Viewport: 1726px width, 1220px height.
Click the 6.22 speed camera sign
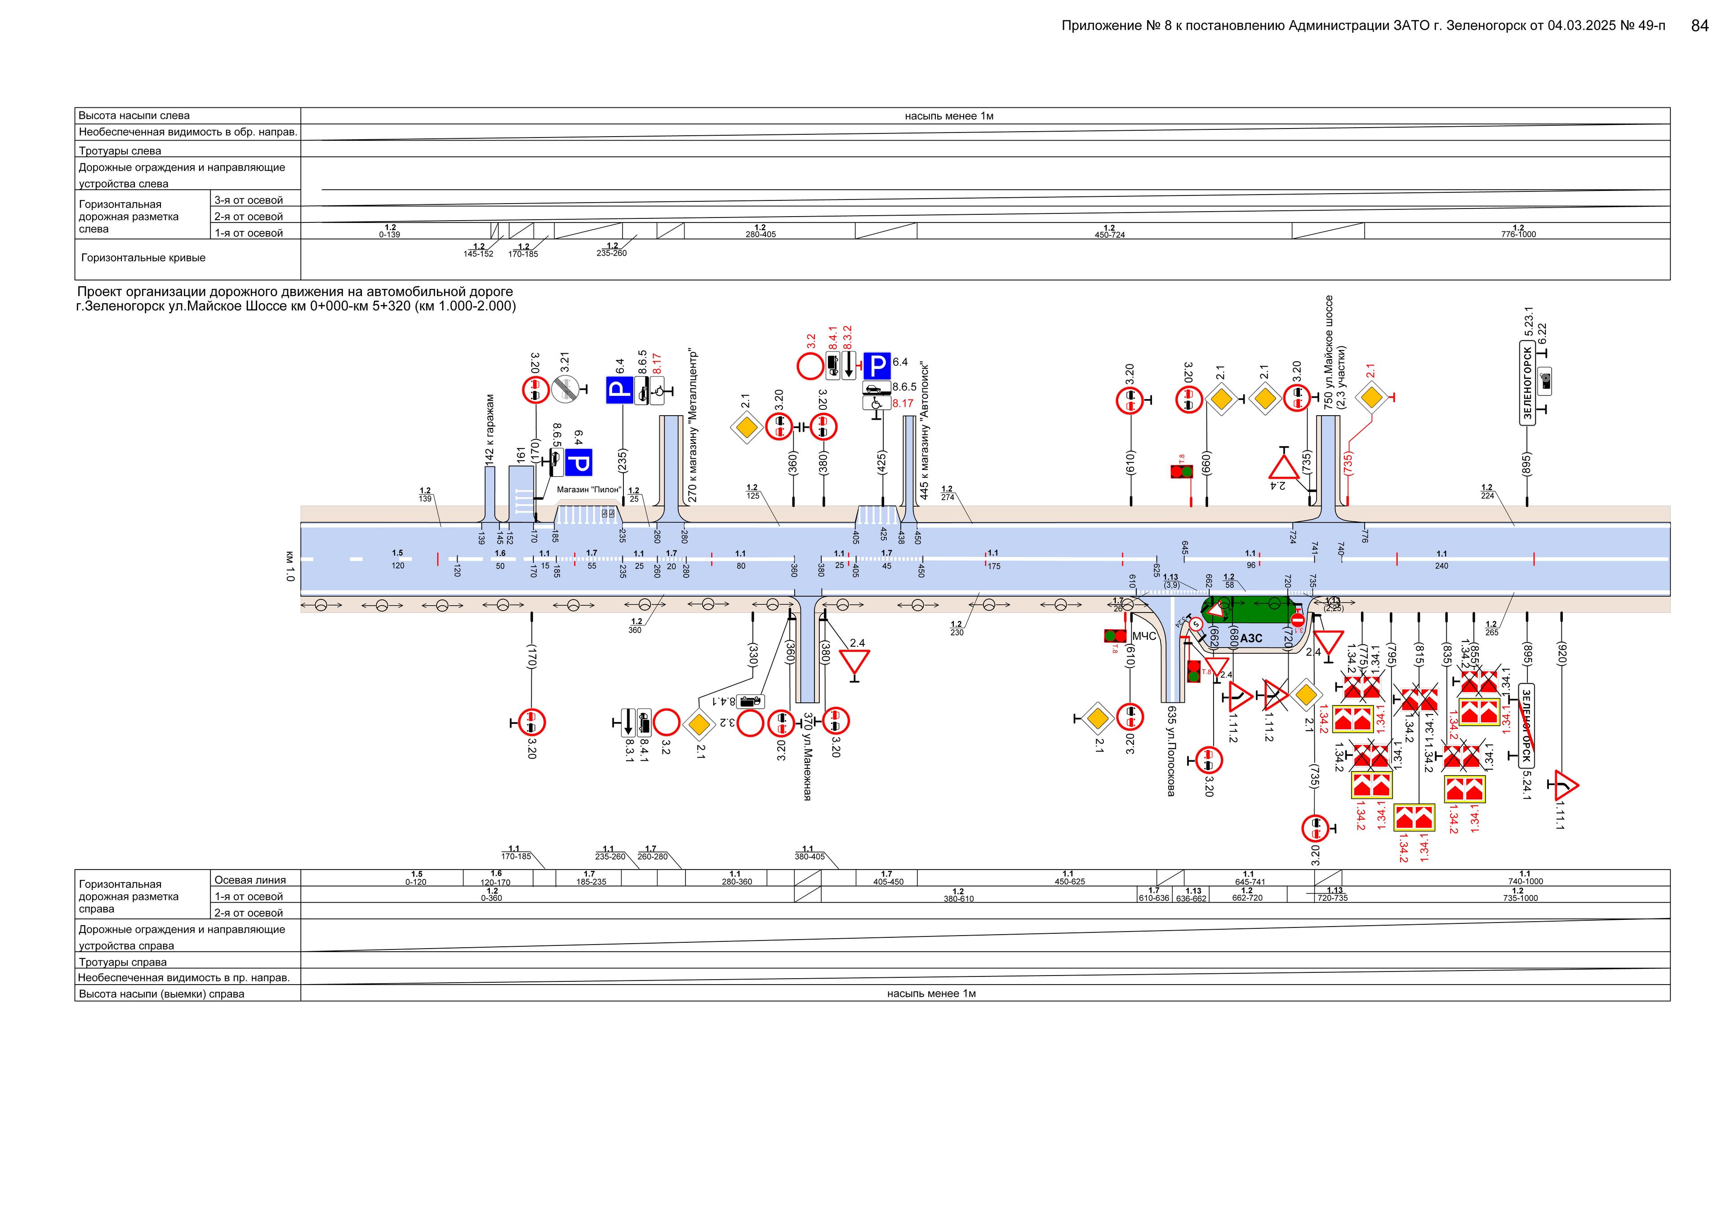tap(1546, 381)
